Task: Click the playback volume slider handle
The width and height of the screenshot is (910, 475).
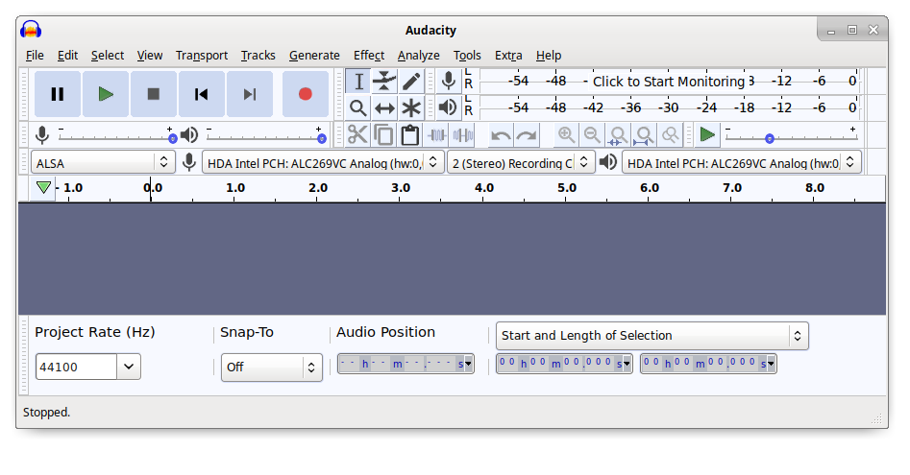Action: 322,139
